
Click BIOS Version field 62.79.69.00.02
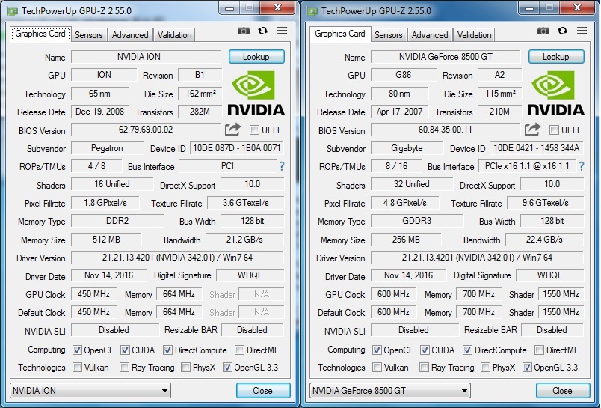(x=146, y=130)
